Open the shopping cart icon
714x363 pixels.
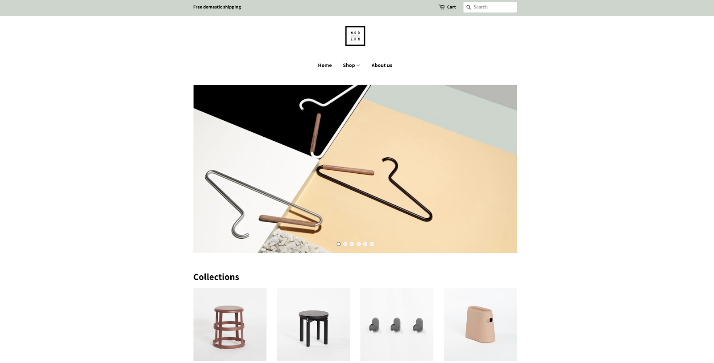441,7
